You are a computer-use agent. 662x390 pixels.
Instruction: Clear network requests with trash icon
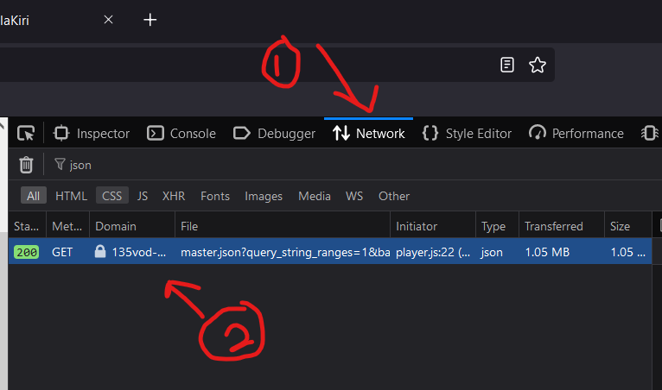[26, 165]
